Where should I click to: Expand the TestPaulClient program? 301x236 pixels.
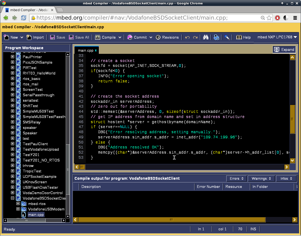coord(12,144)
